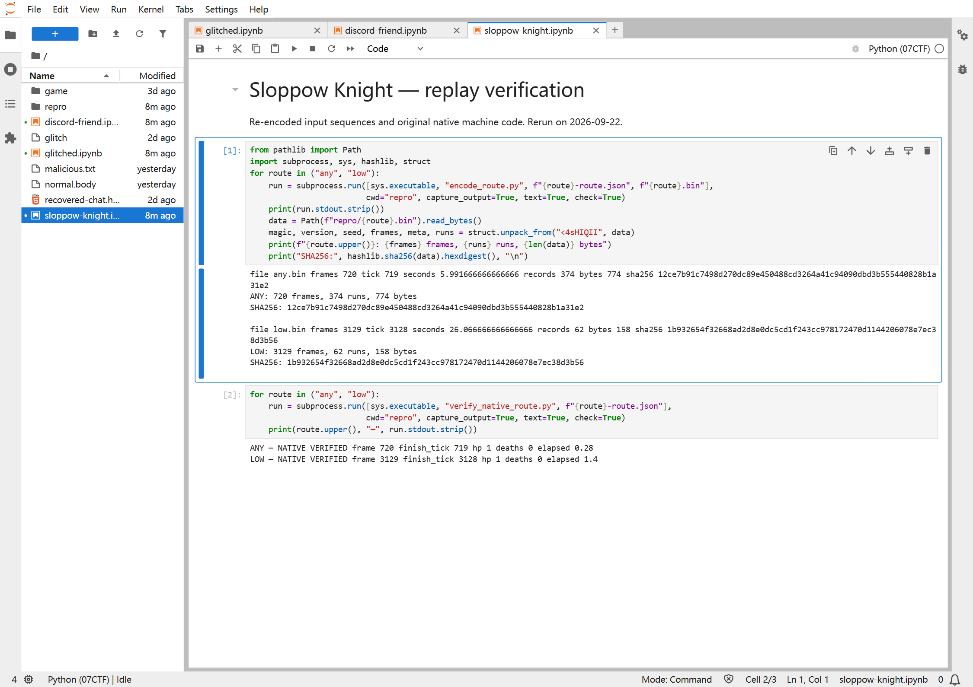Image resolution: width=973 pixels, height=687 pixels.
Task: Select the normal.body file
Action: pyautogui.click(x=102, y=184)
